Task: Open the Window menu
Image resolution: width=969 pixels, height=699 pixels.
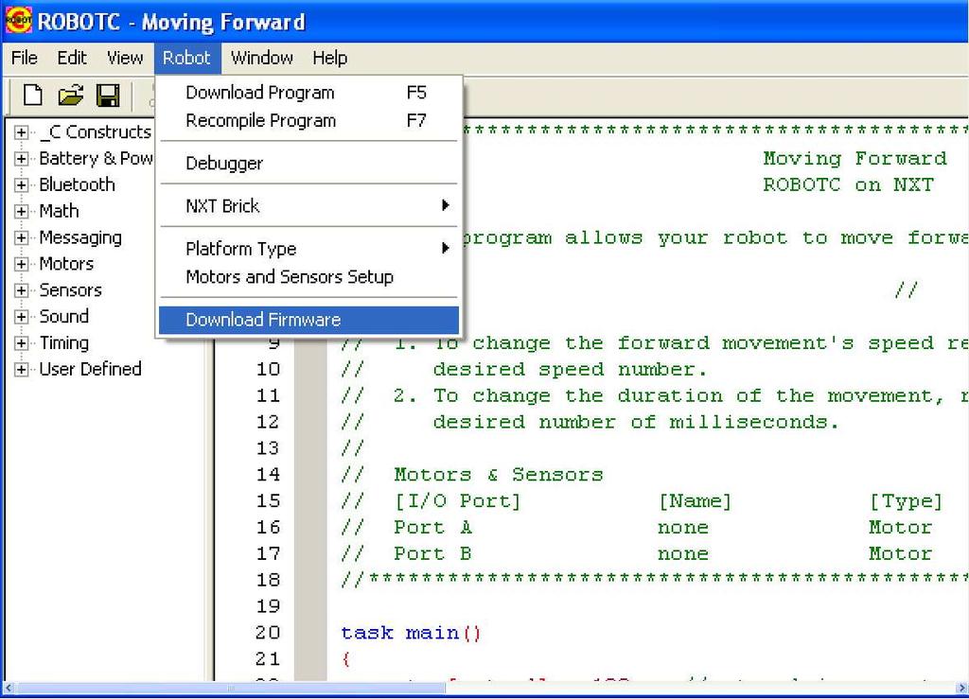Action: click(261, 58)
